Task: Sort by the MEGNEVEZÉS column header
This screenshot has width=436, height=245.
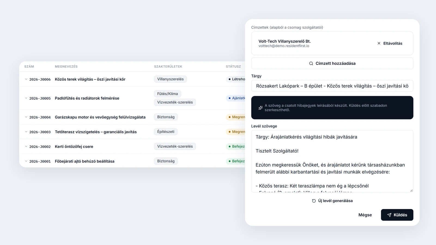Action: click(66, 66)
